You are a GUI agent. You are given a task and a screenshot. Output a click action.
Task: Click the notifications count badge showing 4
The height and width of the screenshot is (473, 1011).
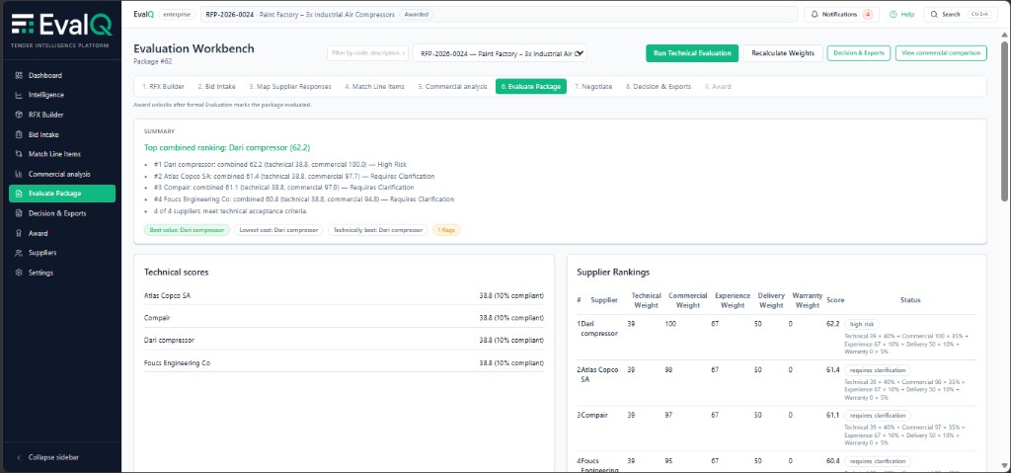coord(867,14)
